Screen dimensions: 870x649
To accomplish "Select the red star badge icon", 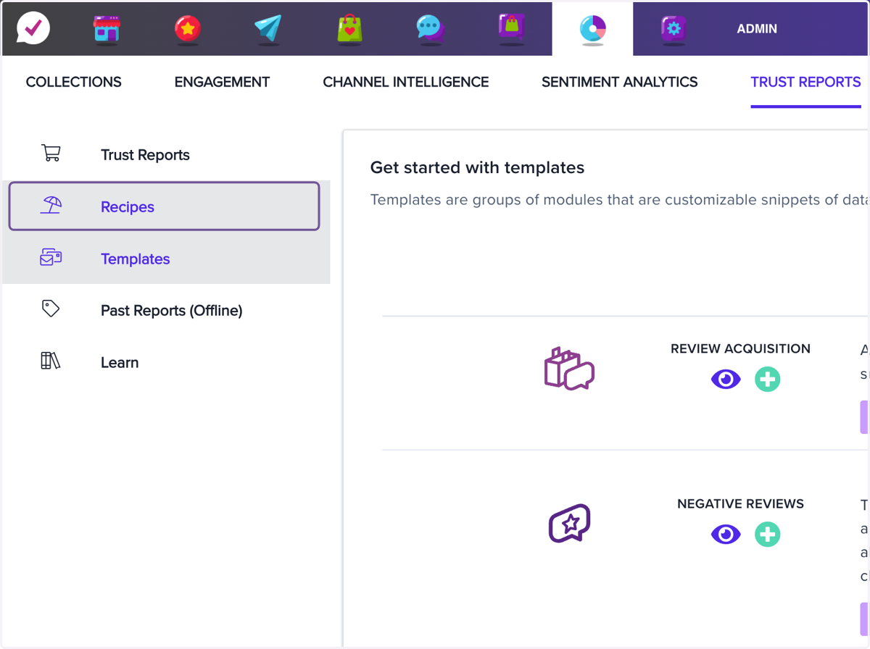I will pos(188,28).
